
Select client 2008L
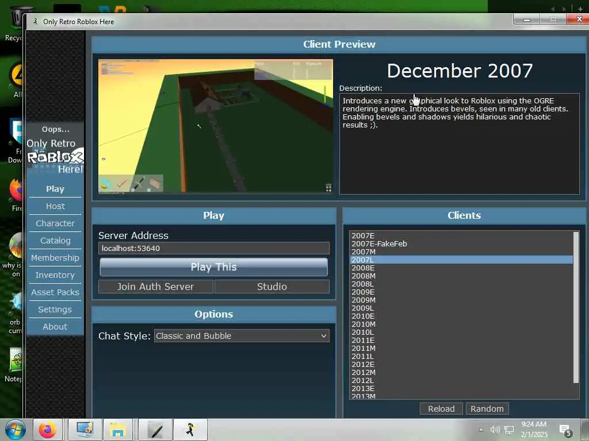461,284
